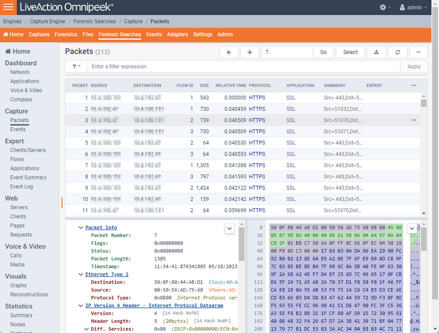This screenshot has height=333, width=439.
Task: Open the filter options funnel icon
Action: coord(74,66)
